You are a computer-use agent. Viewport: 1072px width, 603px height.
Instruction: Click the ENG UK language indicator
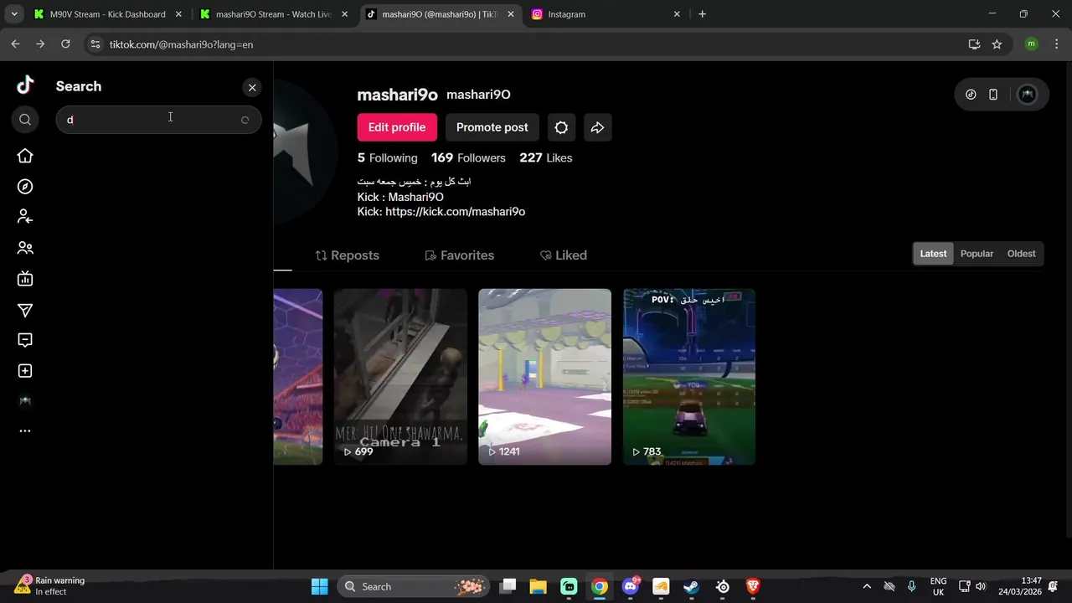[938, 586]
